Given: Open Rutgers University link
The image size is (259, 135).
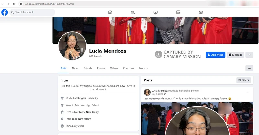Looking at the screenshot, I should 87,98.
